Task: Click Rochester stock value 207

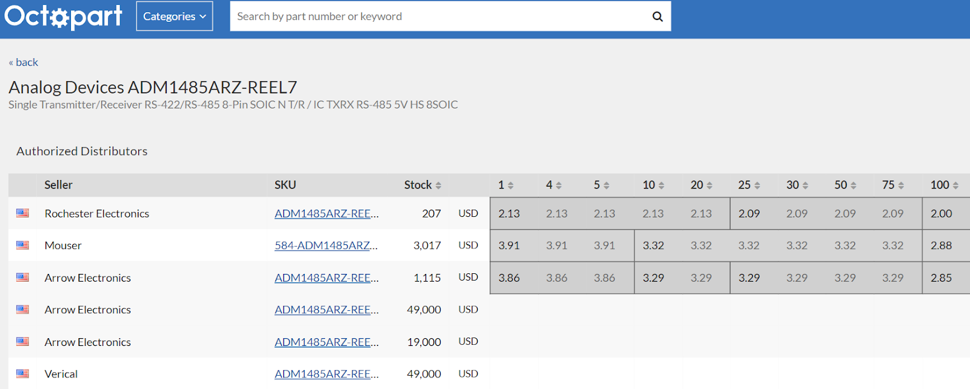Action: [432, 213]
